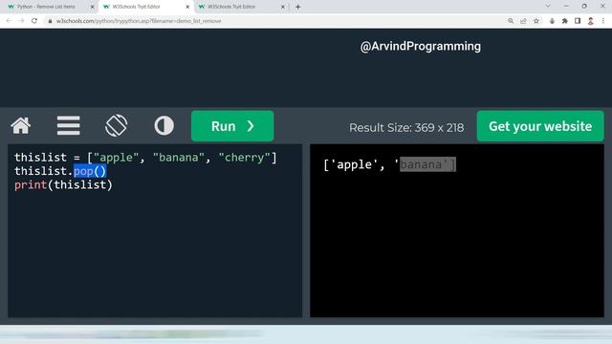Close the active Tryit Editor tab
The height and width of the screenshot is (344, 612).
coord(187,7)
